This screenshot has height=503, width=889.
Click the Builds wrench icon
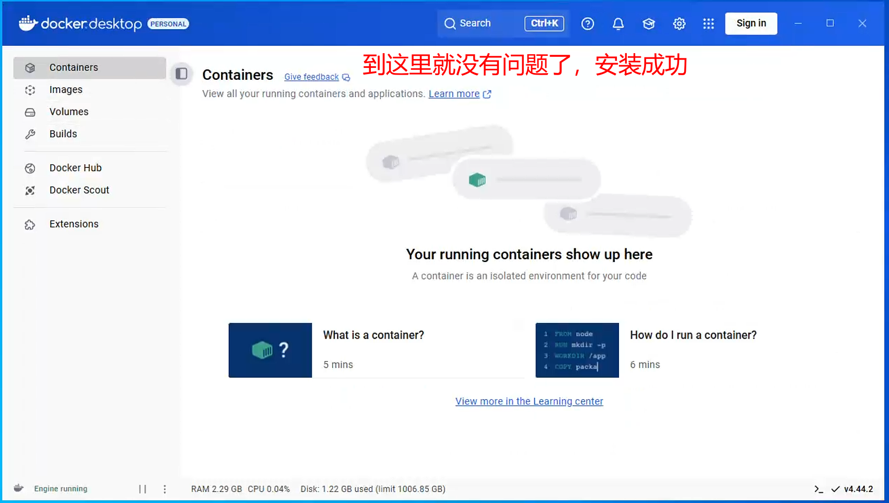[x=30, y=135]
